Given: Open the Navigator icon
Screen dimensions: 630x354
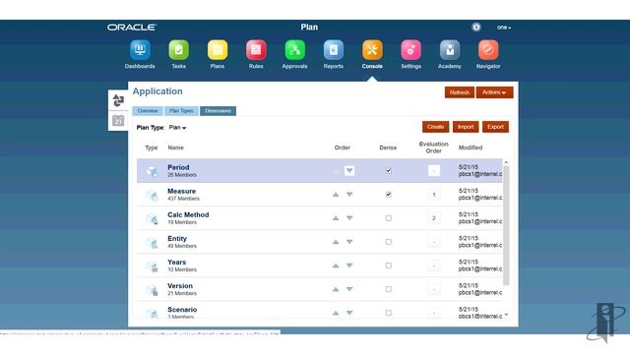Looking at the screenshot, I should [488, 50].
